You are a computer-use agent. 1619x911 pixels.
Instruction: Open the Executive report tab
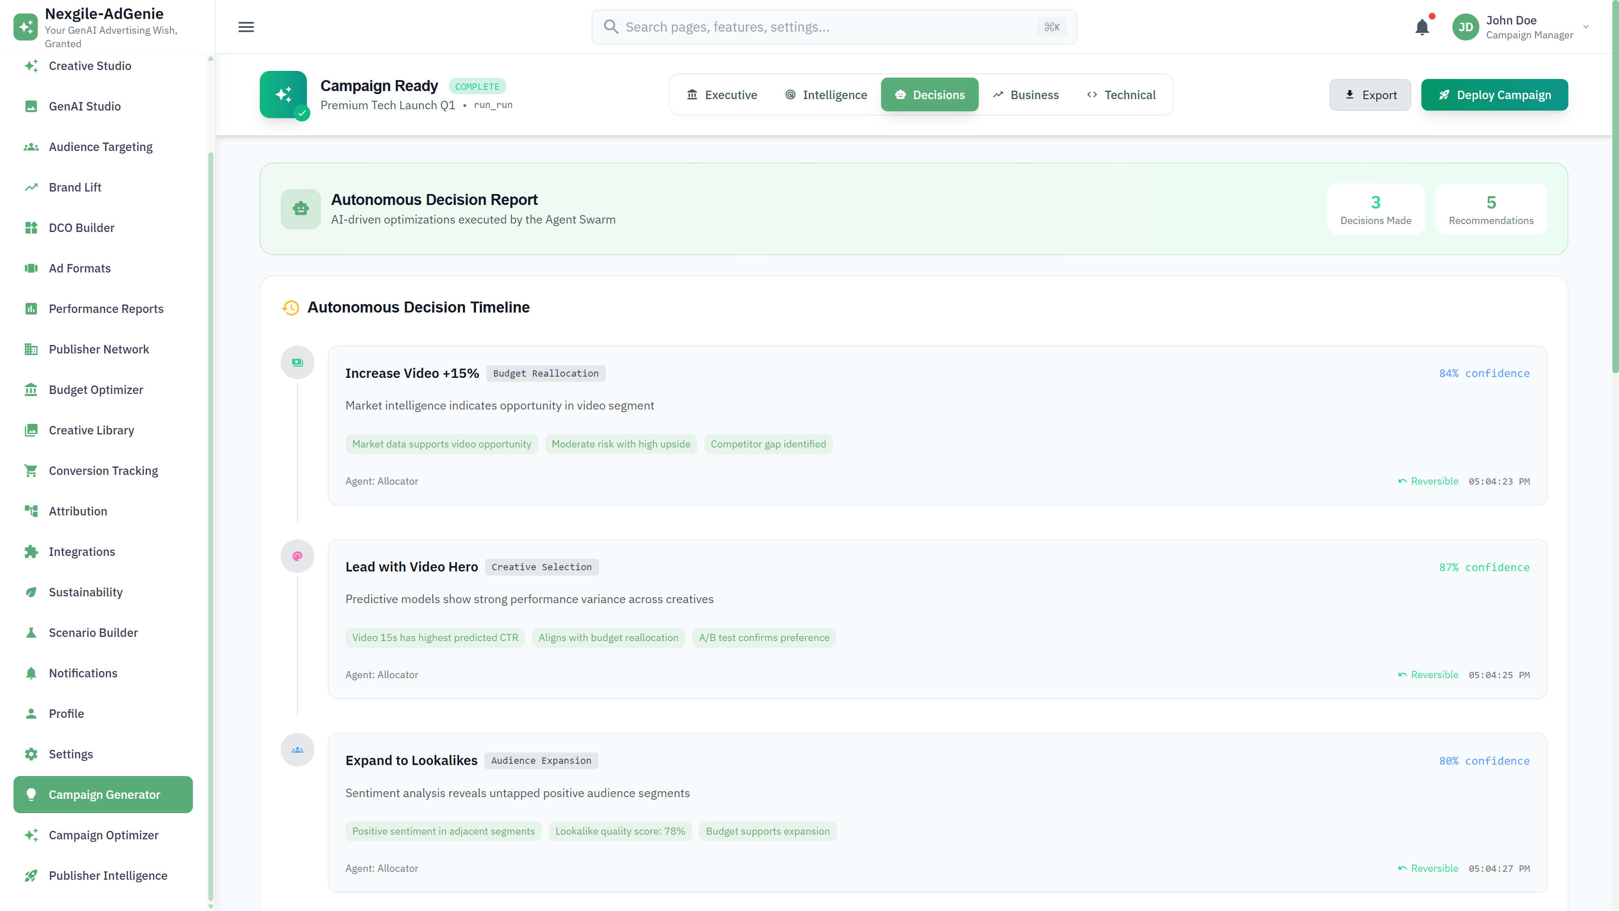pos(722,94)
